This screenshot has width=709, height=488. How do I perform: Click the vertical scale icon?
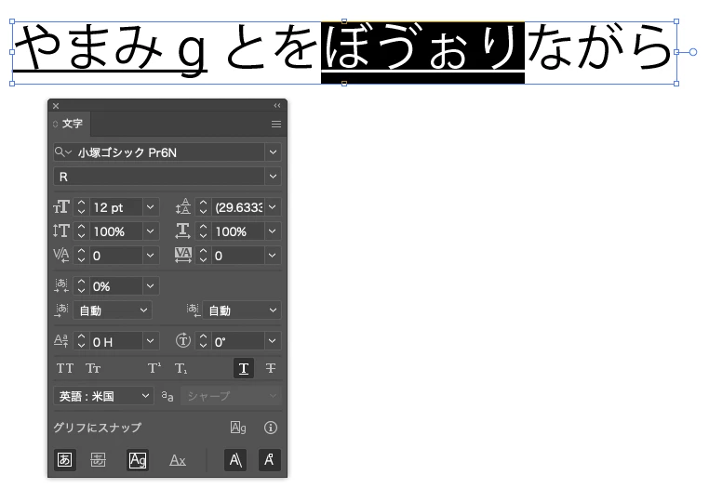point(61,231)
